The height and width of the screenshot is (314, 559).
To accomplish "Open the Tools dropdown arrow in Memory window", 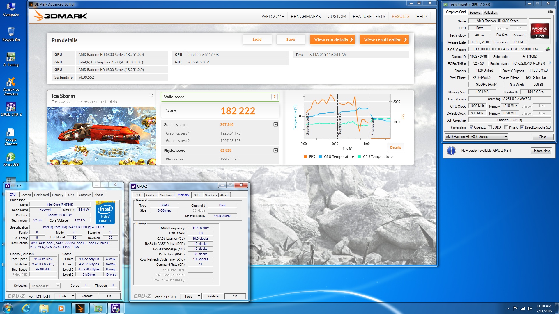I will pos(199,296).
